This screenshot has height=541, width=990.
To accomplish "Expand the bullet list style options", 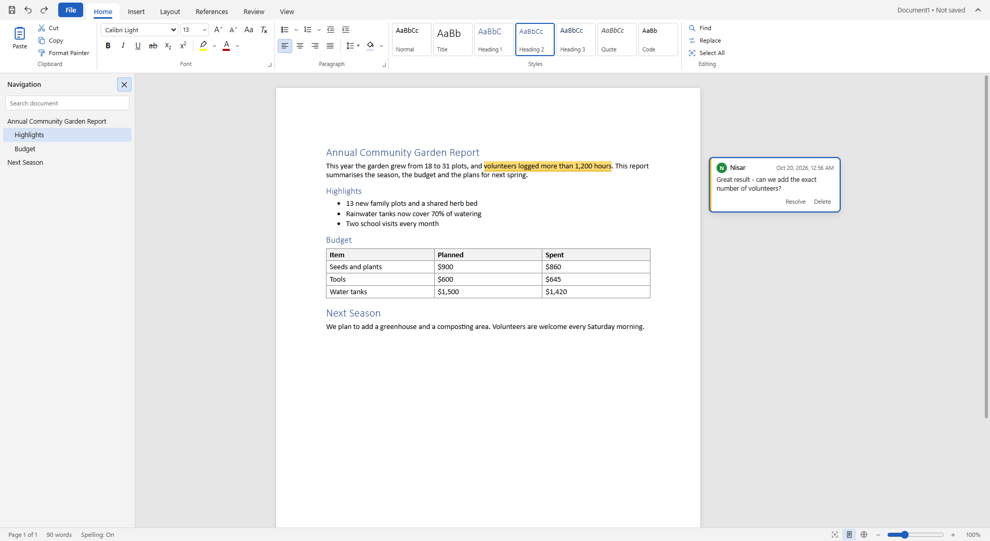I will (x=296, y=30).
